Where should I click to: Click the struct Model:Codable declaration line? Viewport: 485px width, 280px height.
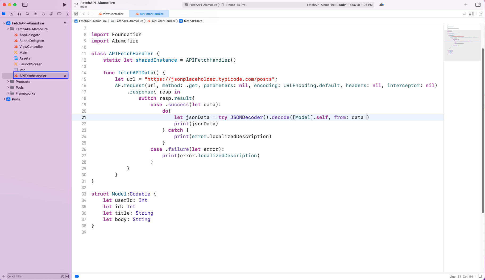click(x=124, y=194)
